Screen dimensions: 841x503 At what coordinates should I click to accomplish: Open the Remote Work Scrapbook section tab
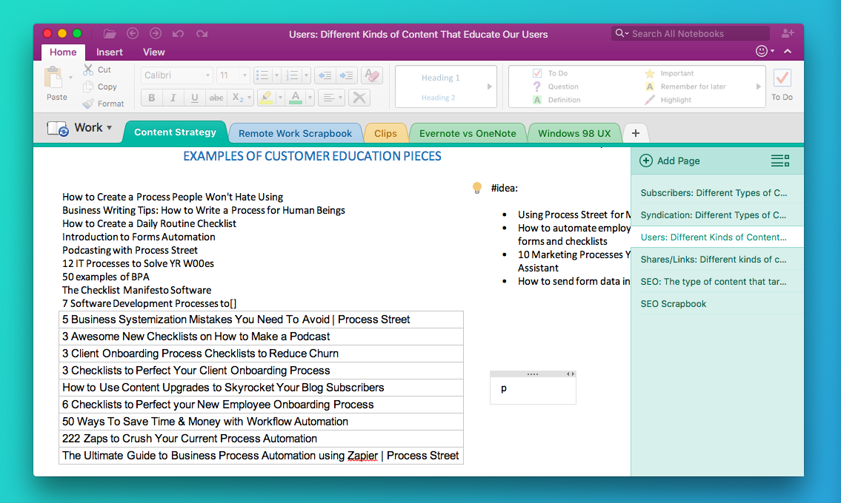295,133
